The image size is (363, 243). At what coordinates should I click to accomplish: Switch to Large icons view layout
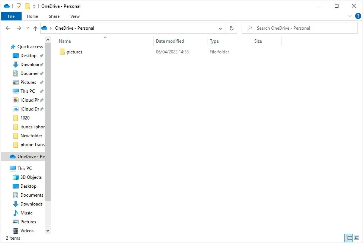pyautogui.click(x=357, y=238)
